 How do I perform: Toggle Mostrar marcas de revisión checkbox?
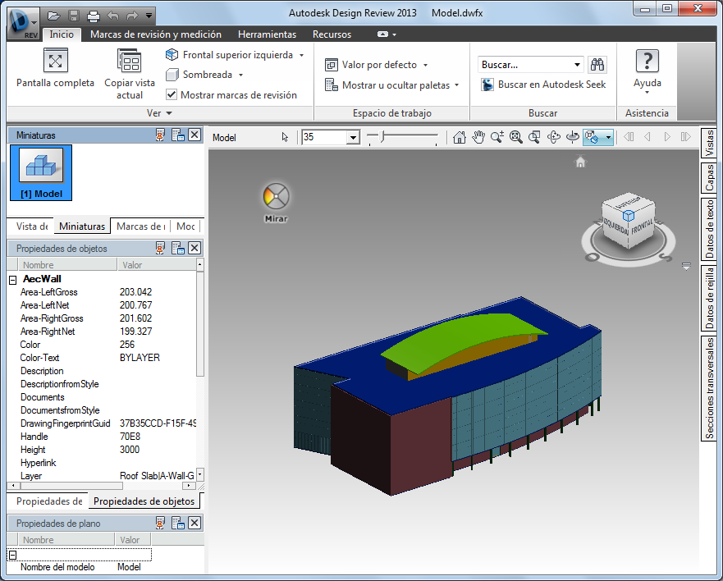pos(171,94)
